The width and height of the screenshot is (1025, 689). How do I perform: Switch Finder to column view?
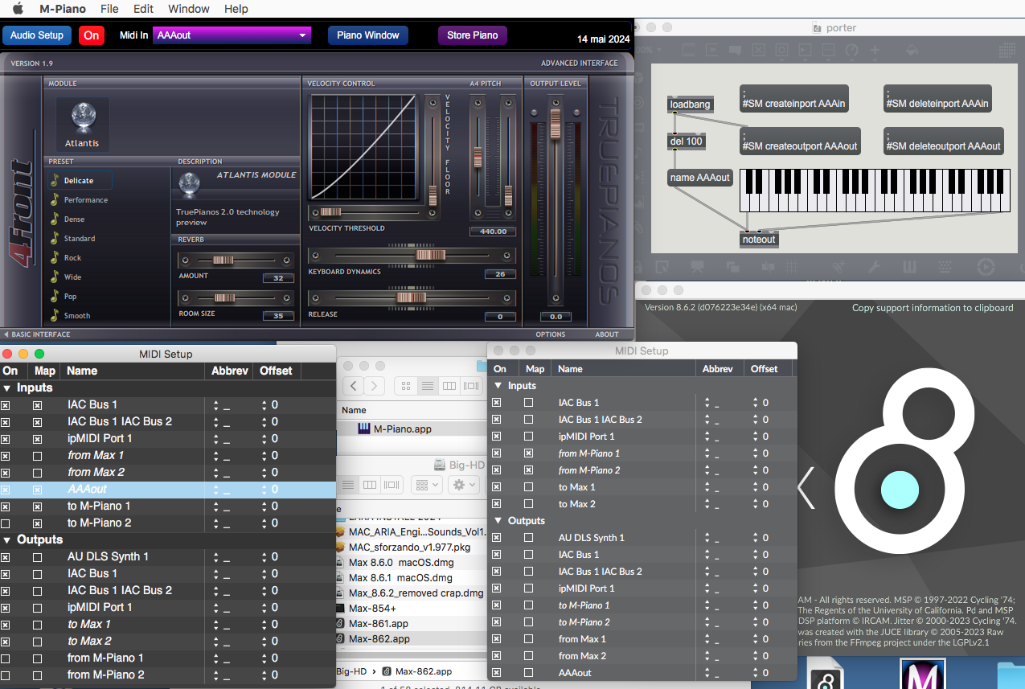click(x=449, y=386)
